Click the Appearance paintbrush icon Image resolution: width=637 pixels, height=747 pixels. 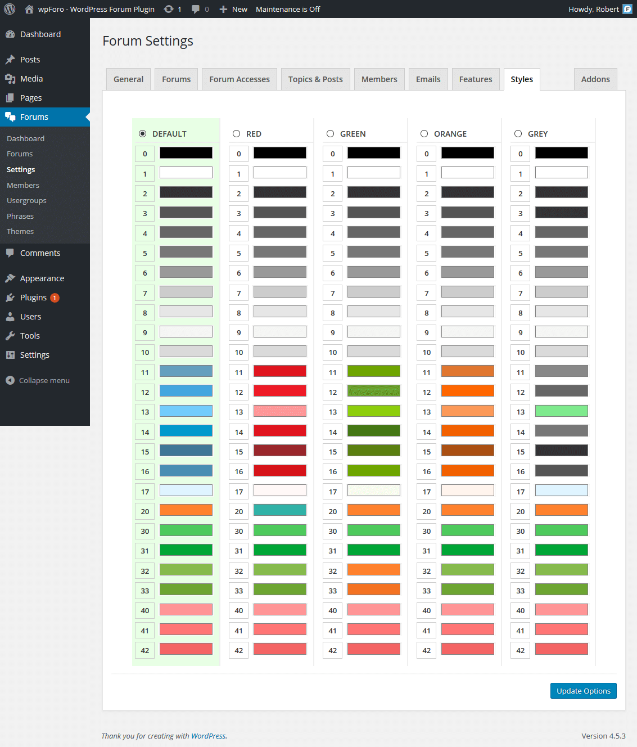[x=10, y=278]
